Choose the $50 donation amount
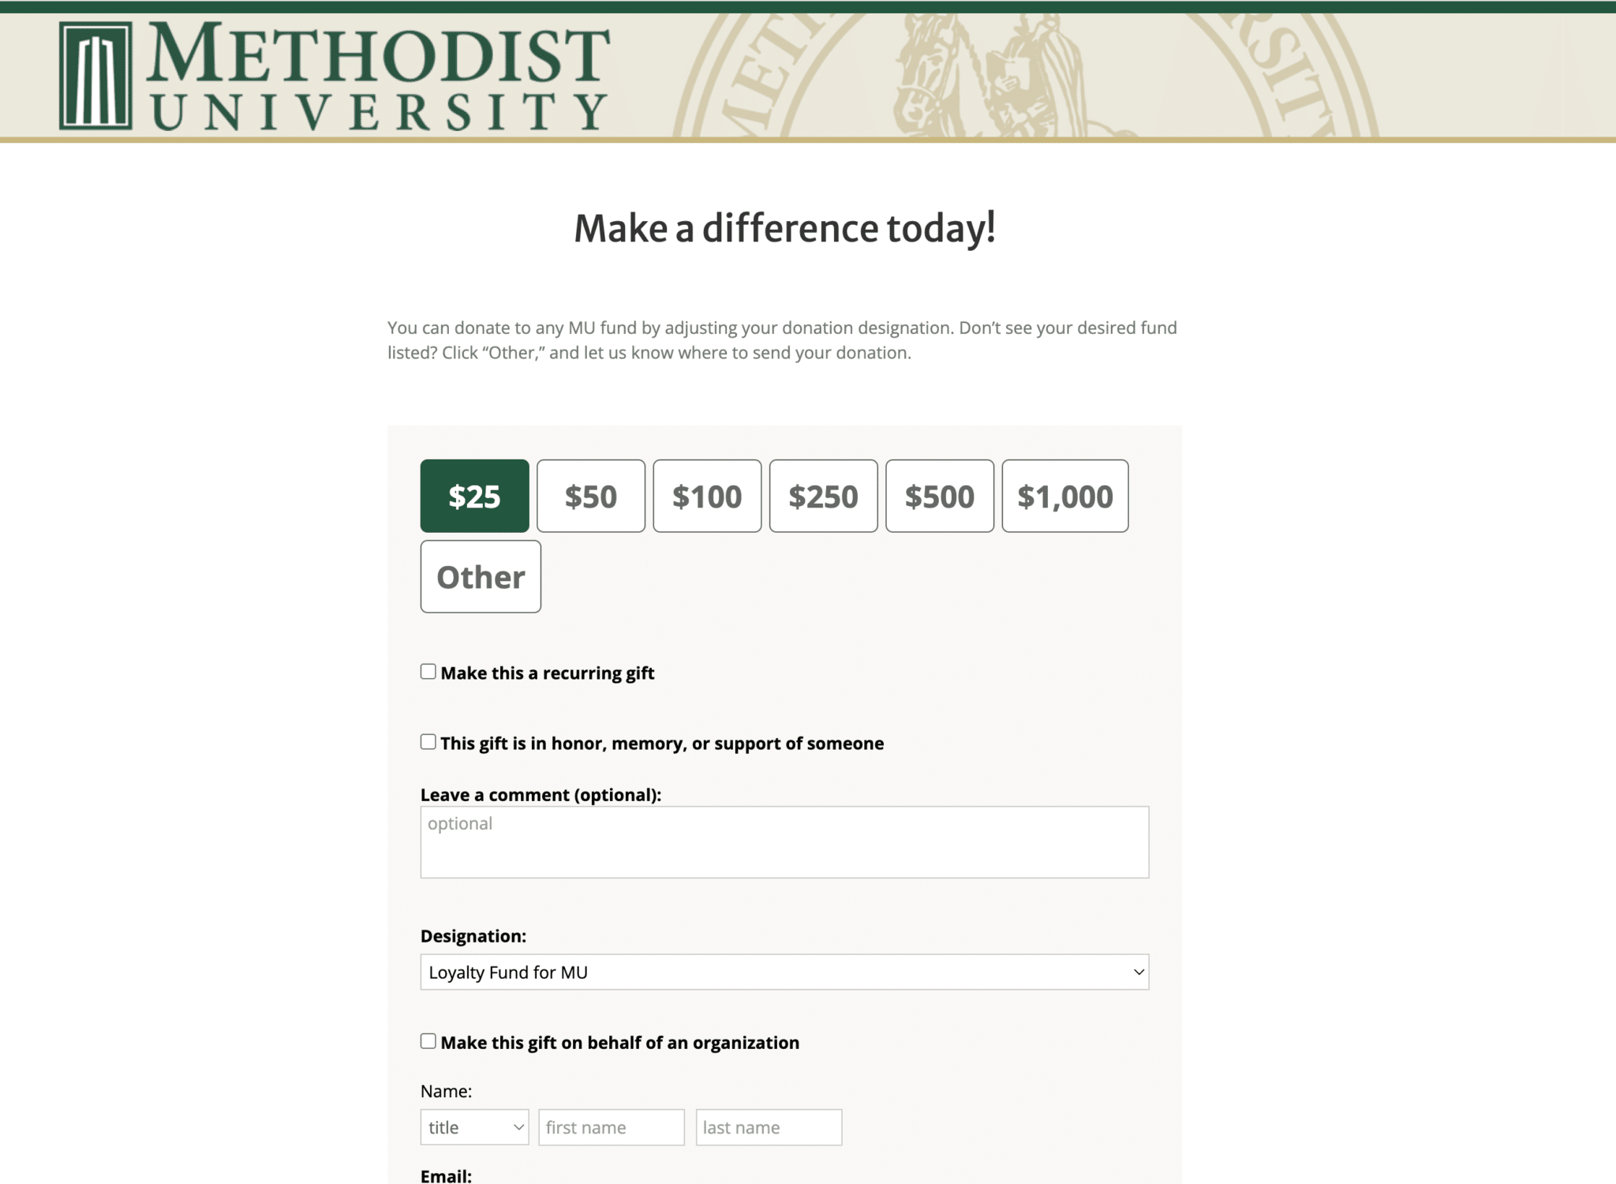This screenshot has height=1184, width=1616. [x=590, y=496]
